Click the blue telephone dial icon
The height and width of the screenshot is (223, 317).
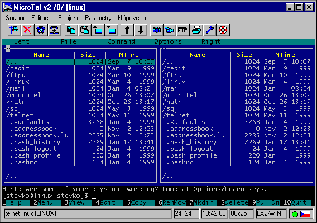pos(41,30)
